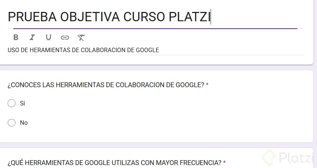Insert a link with the chain icon
The height and width of the screenshot is (168, 317).
point(65,38)
